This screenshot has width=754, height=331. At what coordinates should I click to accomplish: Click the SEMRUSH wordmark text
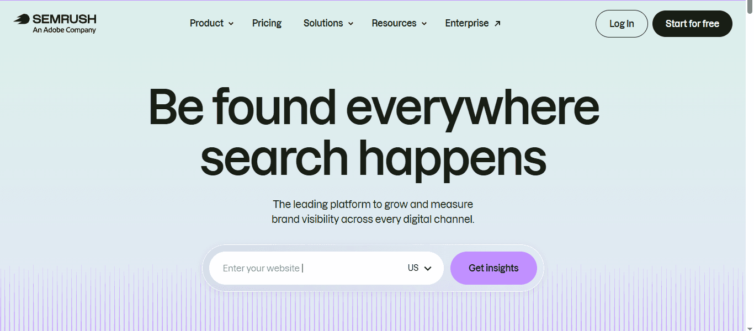[x=65, y=19]
